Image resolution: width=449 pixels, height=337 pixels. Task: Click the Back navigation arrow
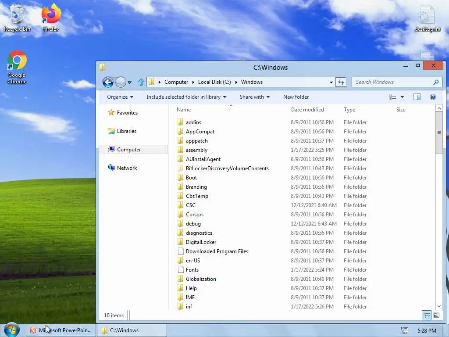[108, 82]
